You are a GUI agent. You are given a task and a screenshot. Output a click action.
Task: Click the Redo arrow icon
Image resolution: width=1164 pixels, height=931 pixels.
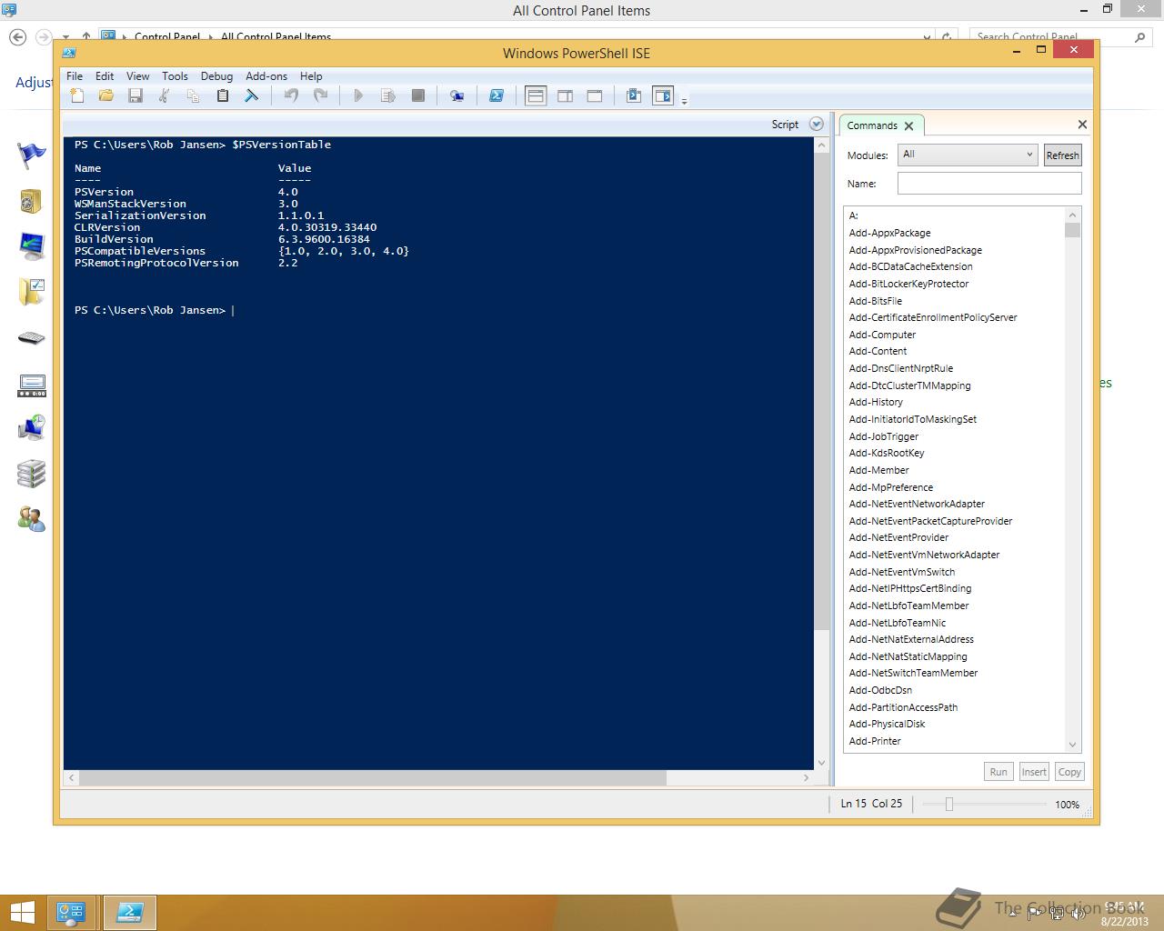coord(320,95)
